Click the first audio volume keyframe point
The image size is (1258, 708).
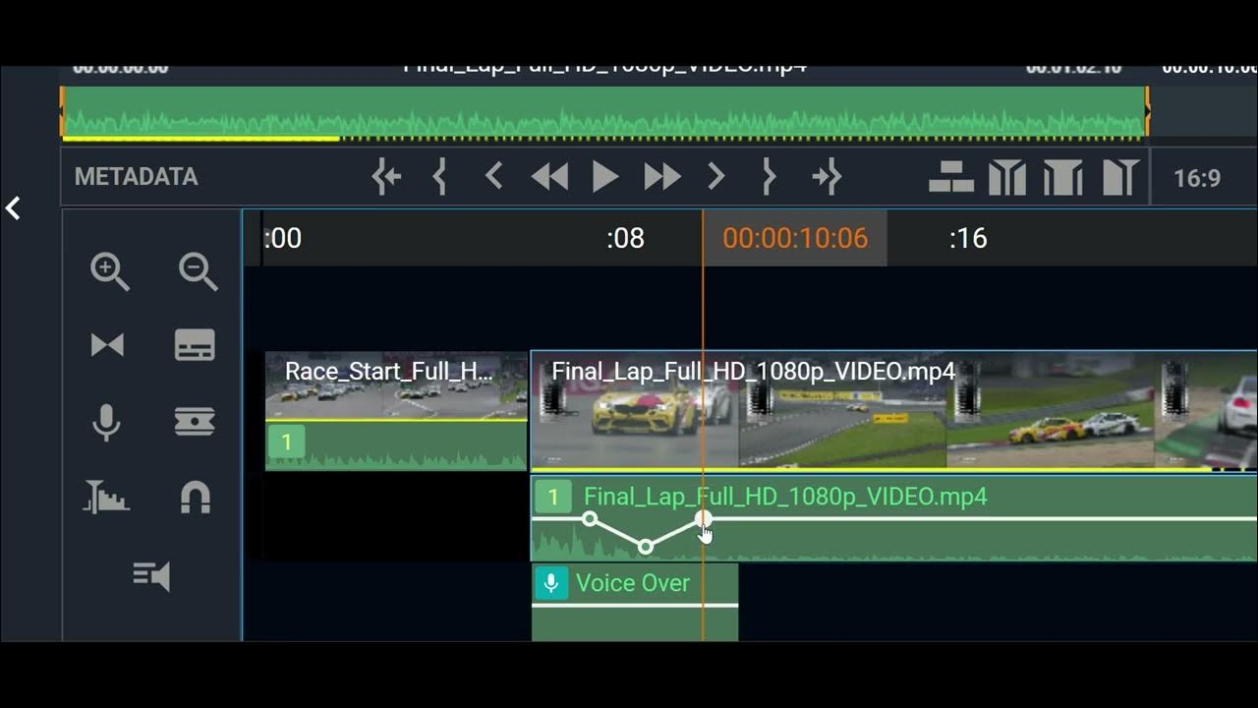[589, 518]
